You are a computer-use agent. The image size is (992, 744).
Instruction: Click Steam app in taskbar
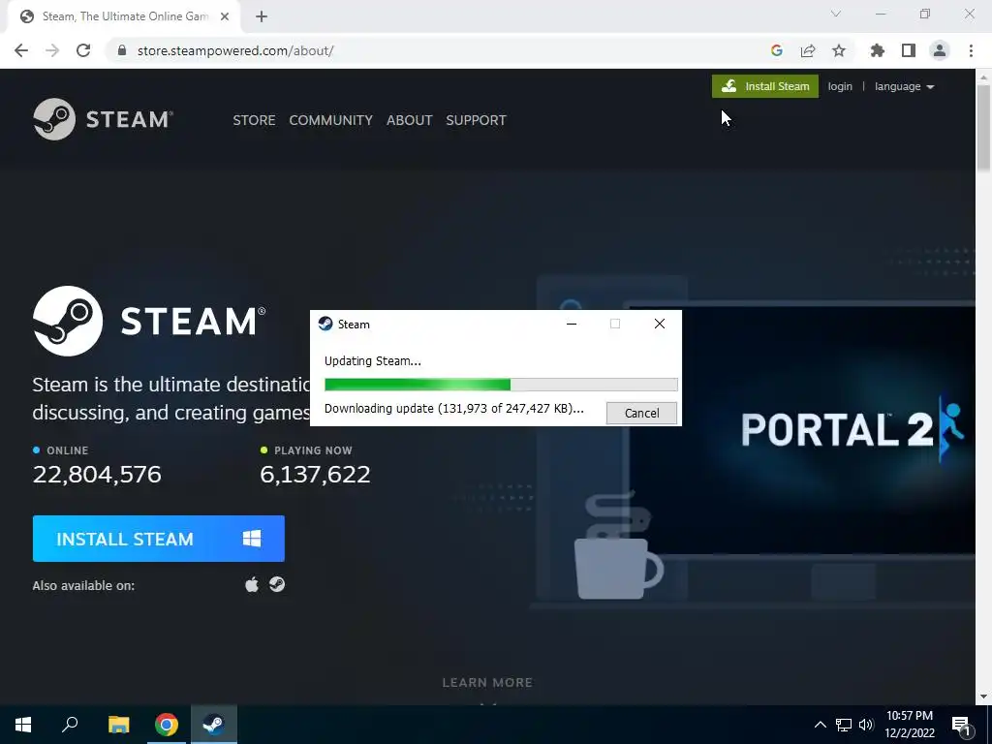click(x=214, y=725)
